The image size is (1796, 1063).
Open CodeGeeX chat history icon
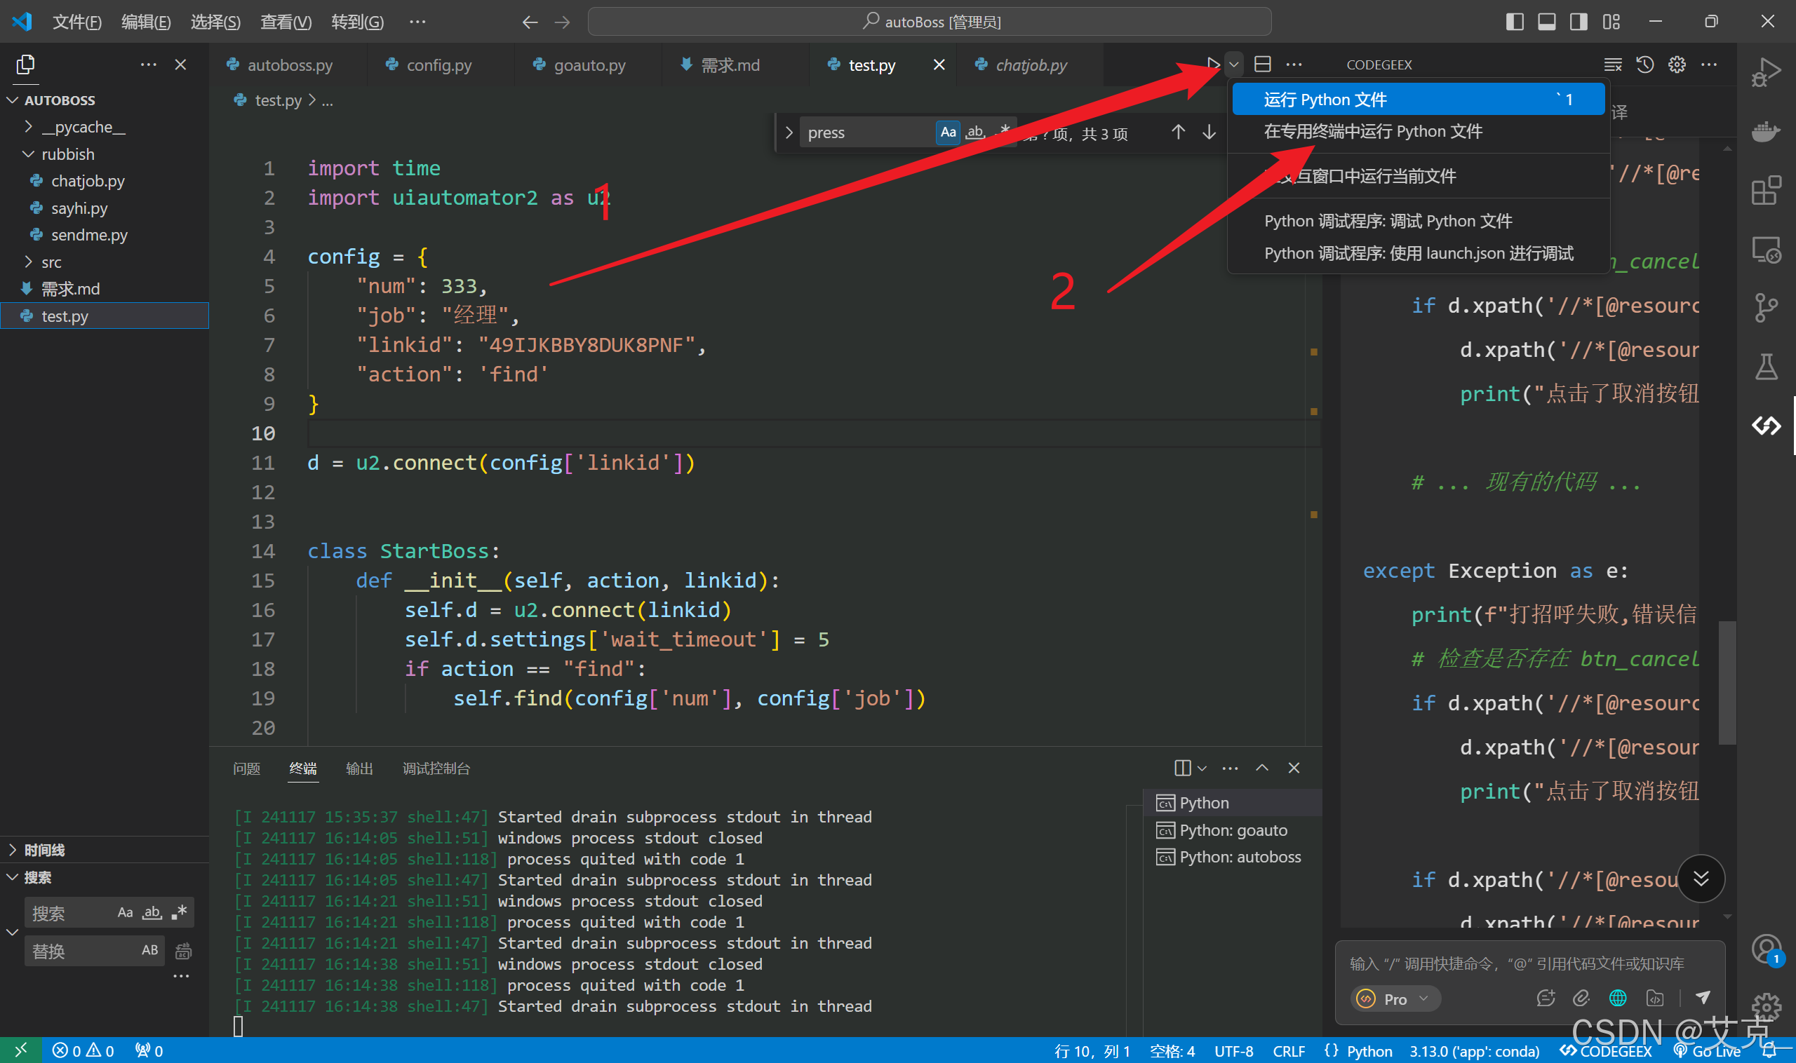1644,65
